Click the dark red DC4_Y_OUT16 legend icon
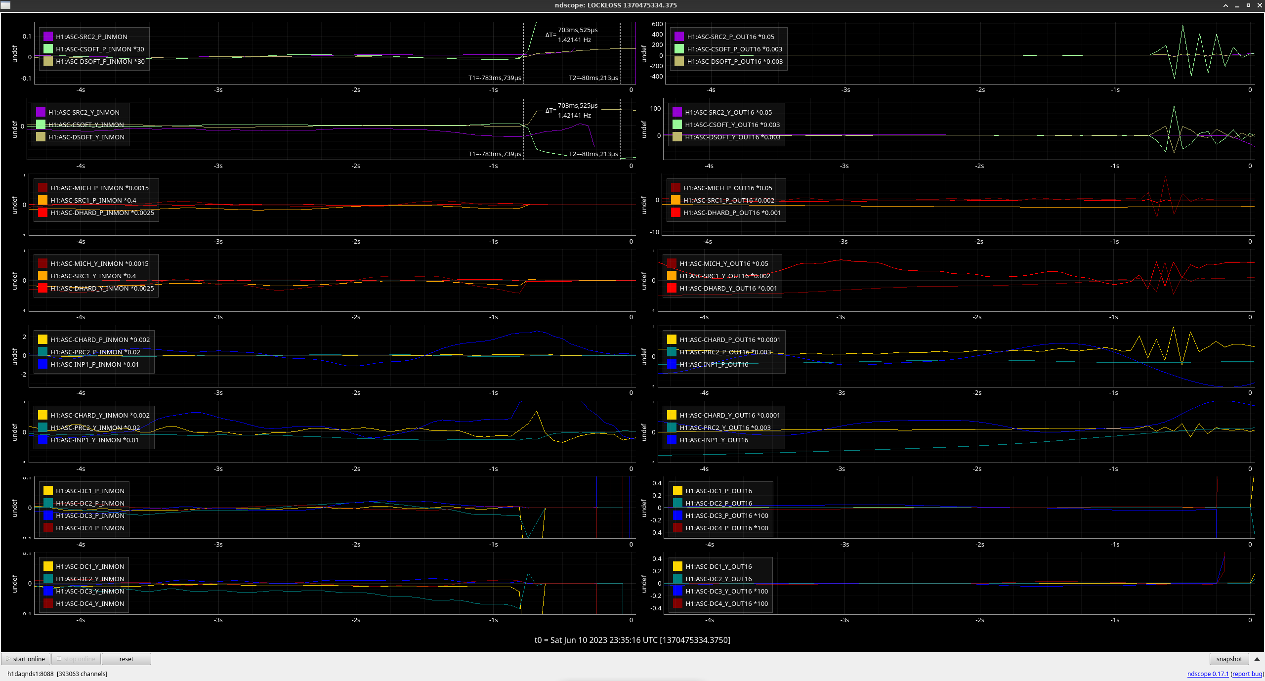 (677, 603)
